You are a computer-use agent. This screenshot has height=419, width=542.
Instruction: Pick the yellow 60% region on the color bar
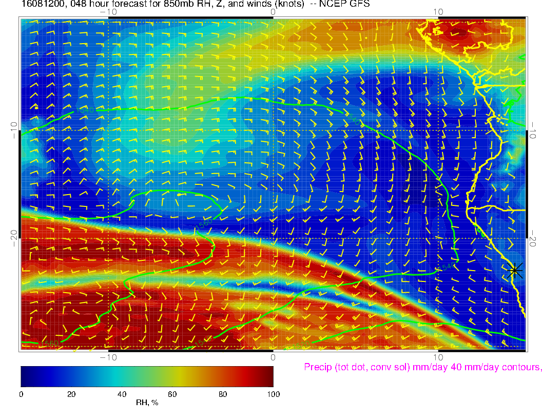coord(172,376)
